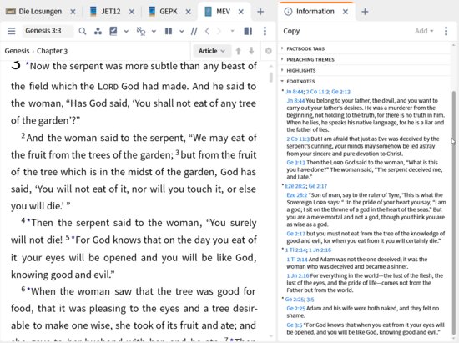Image resolution: width=459 pixels, height=343 pixels.
Task: Open Jn 8:44 link in footnote header
Action: click(x=295, y=92)
